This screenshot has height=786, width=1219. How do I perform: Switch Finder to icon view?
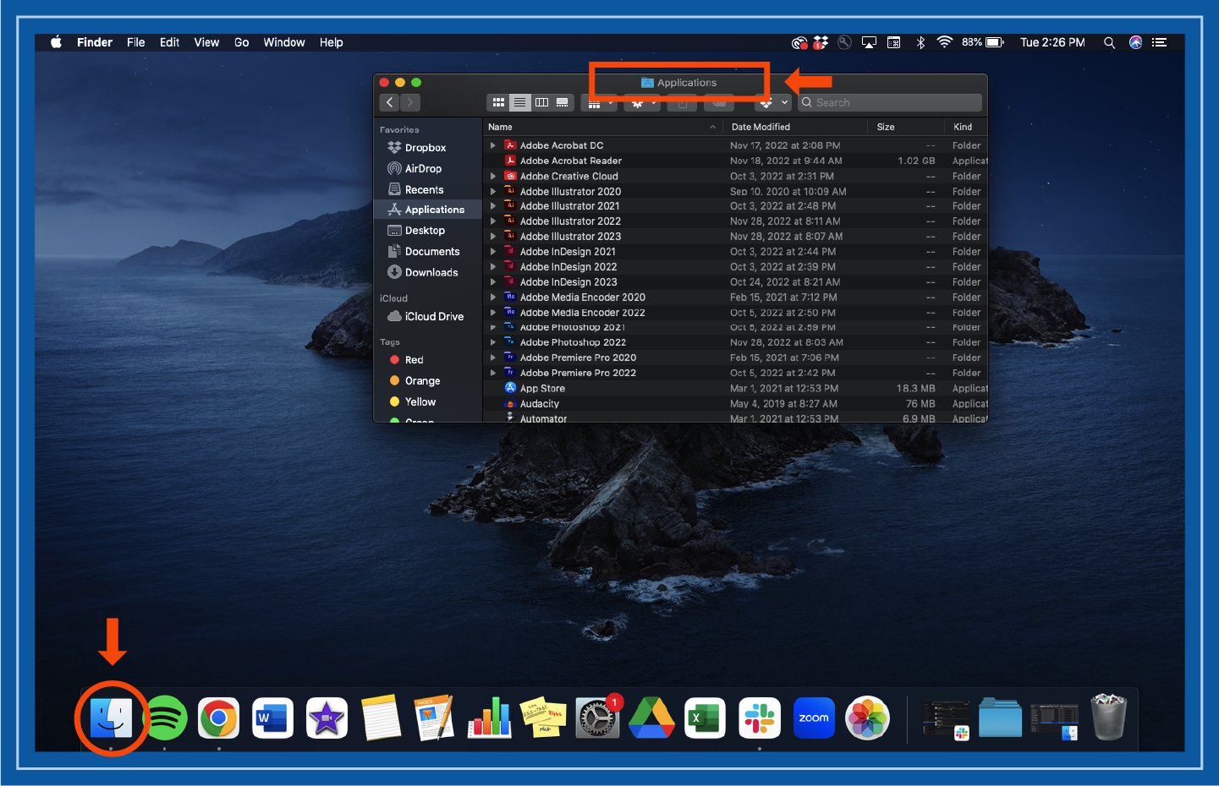click(498, 102)
